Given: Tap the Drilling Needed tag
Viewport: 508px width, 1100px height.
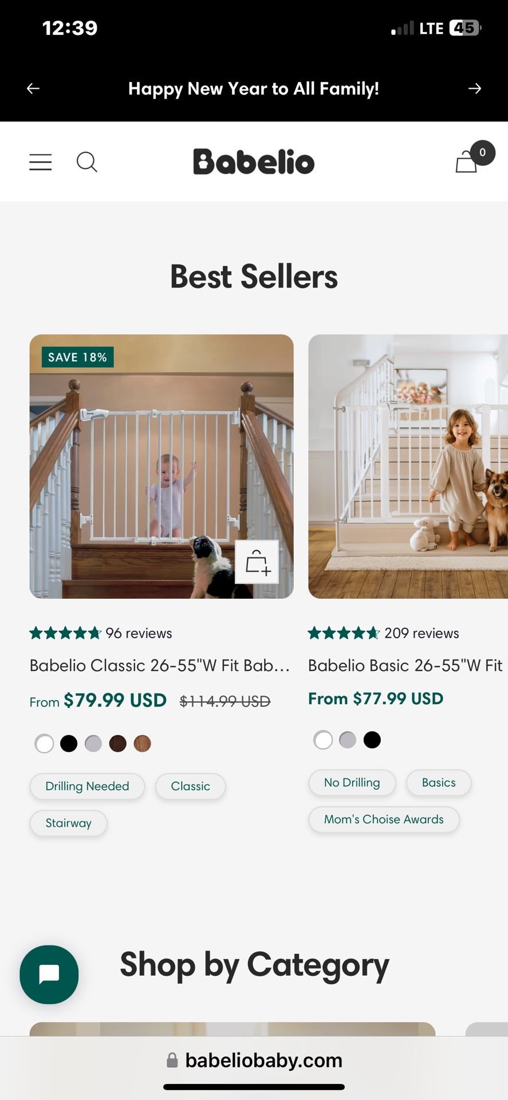Looking at the screenshot, I should pos(87,786).
